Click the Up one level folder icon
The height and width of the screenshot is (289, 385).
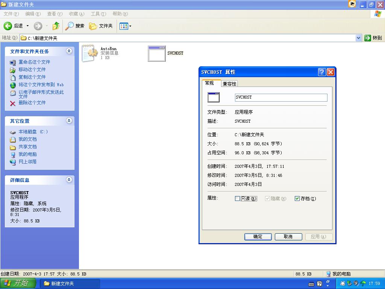pyautogui.click(x=56, y=26)
